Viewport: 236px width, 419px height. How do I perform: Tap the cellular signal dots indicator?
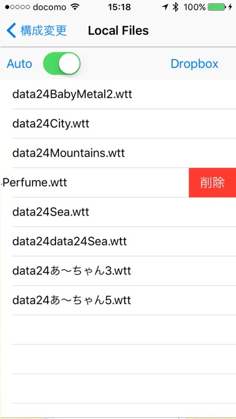17,7
